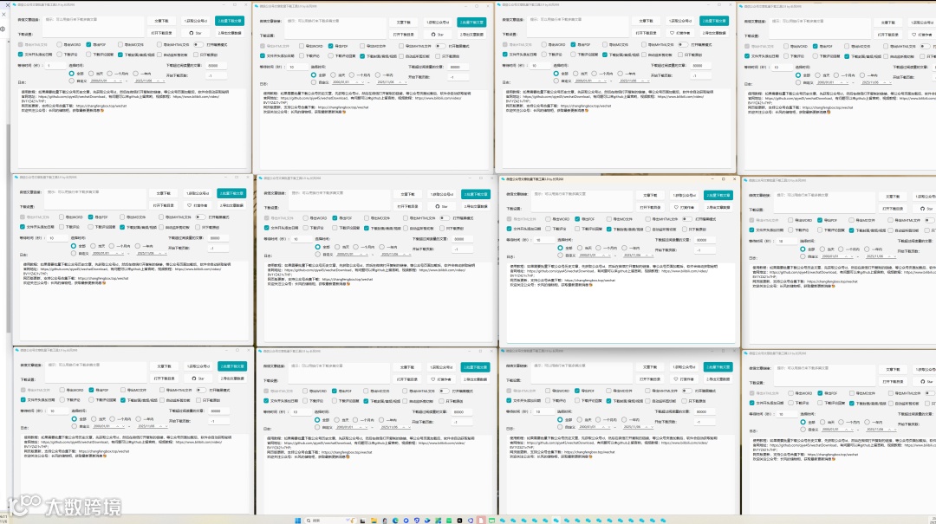Click GitHub Star icon in top-row second window
Image resolution: width=936 pixels, height=524 pixels.
tap(433, 35)
